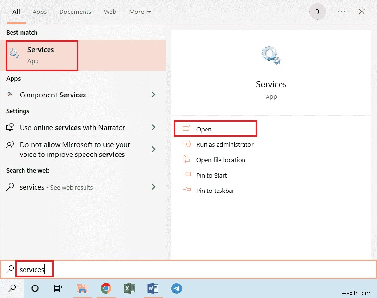Switch to the Web search tab
377x298 pixels.
[110, 12]
